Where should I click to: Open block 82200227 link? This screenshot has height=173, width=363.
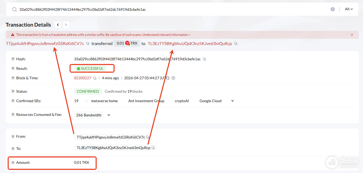[83, 78]
